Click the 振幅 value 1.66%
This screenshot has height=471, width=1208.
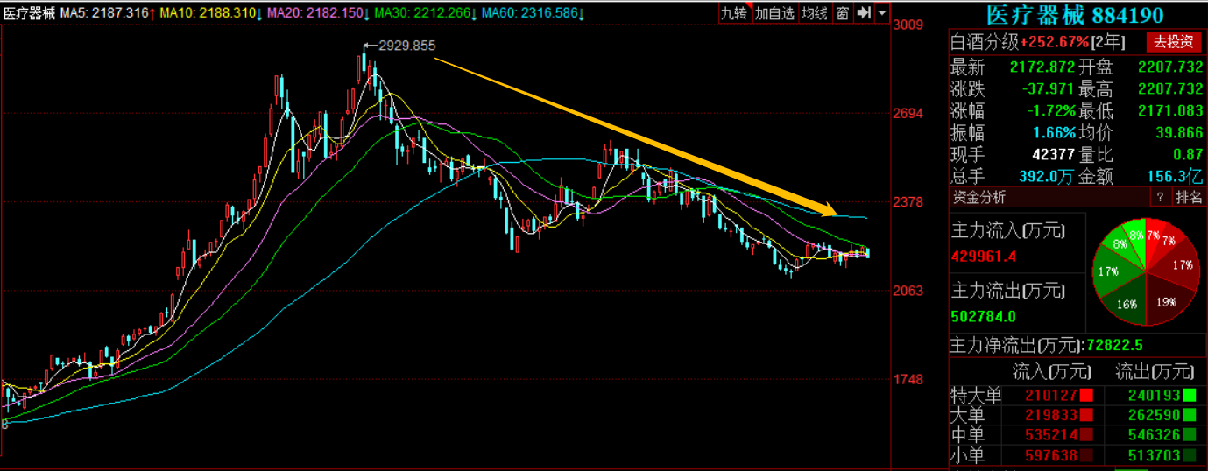tap(1054, 132)
